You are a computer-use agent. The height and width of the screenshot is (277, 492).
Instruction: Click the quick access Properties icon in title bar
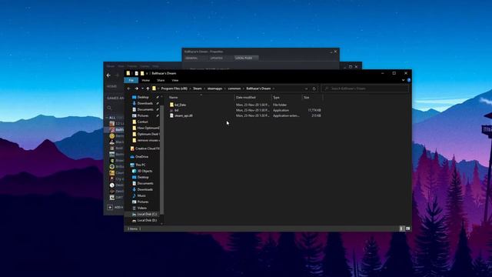[x=136, y=73]
